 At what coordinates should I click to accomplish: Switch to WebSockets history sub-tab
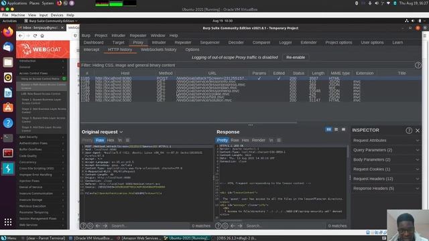[158, 50]
